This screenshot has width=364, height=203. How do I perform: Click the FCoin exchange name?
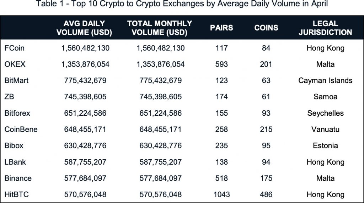[x=14, y=48]
